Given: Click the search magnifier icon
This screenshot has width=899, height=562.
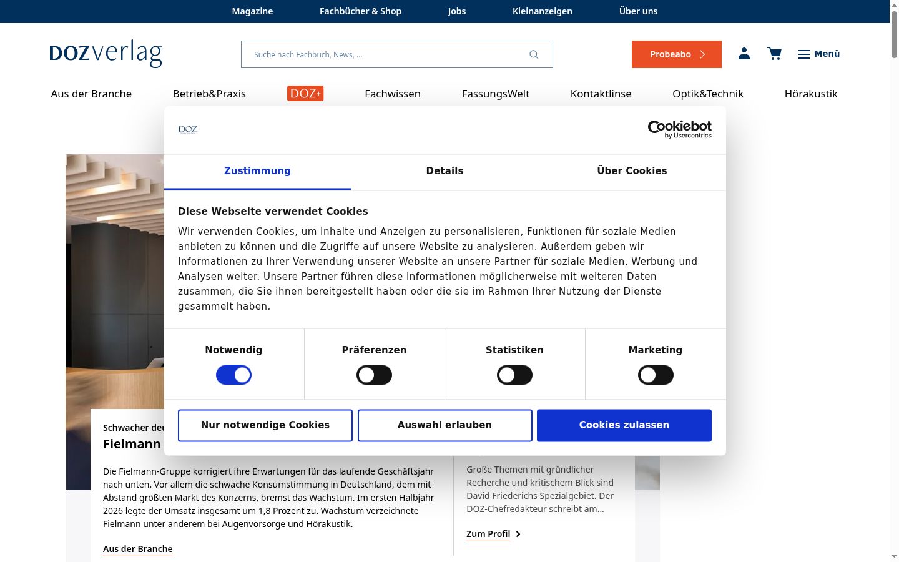Looking at the screenshot, I should [x=534, y=54].
